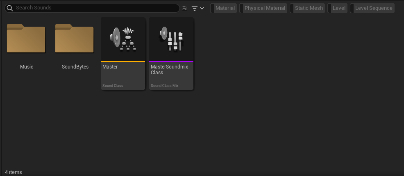This screenshot has height=176, width=404.
Task: Open the filter options dropdown
Action: [x=198, y=8]
